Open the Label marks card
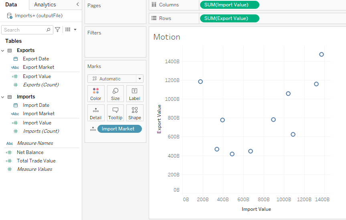Viewport: 346px width, 220px height. tap(135, 94)
